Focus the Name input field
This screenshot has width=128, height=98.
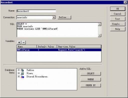pyautogui.click(x=36, y=11)
